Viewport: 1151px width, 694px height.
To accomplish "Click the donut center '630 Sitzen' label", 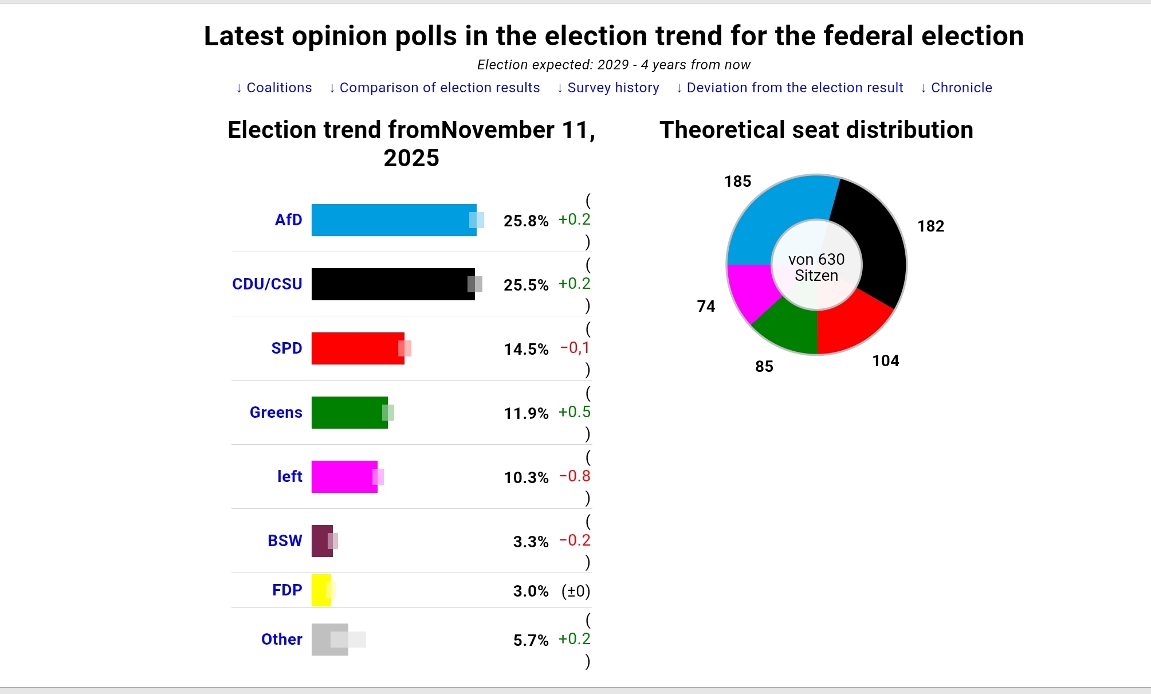I will 816,268.
